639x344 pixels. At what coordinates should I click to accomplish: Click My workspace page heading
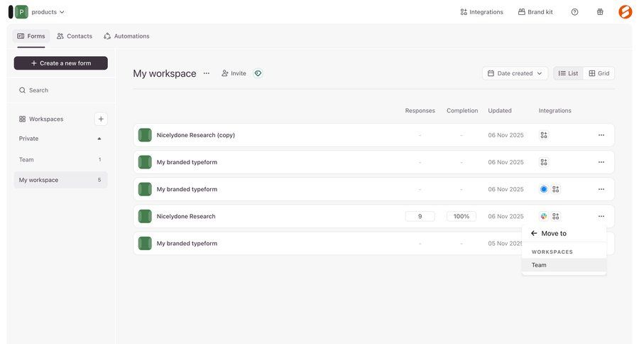(x=165, y=73)
